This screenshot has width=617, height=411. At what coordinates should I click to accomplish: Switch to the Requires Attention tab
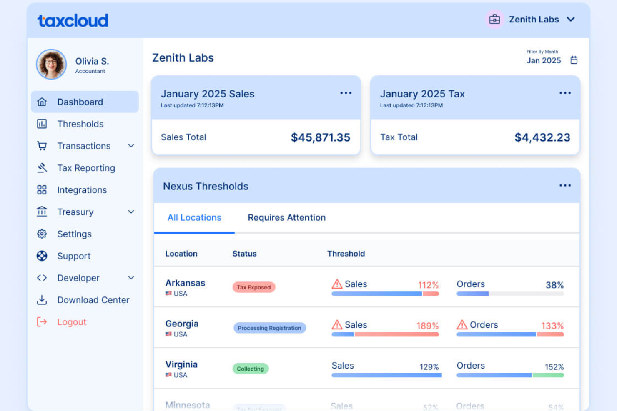[286, 217]
